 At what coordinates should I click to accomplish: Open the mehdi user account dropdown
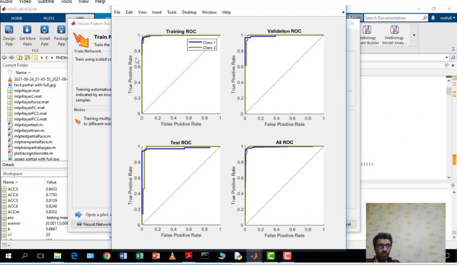446,18
